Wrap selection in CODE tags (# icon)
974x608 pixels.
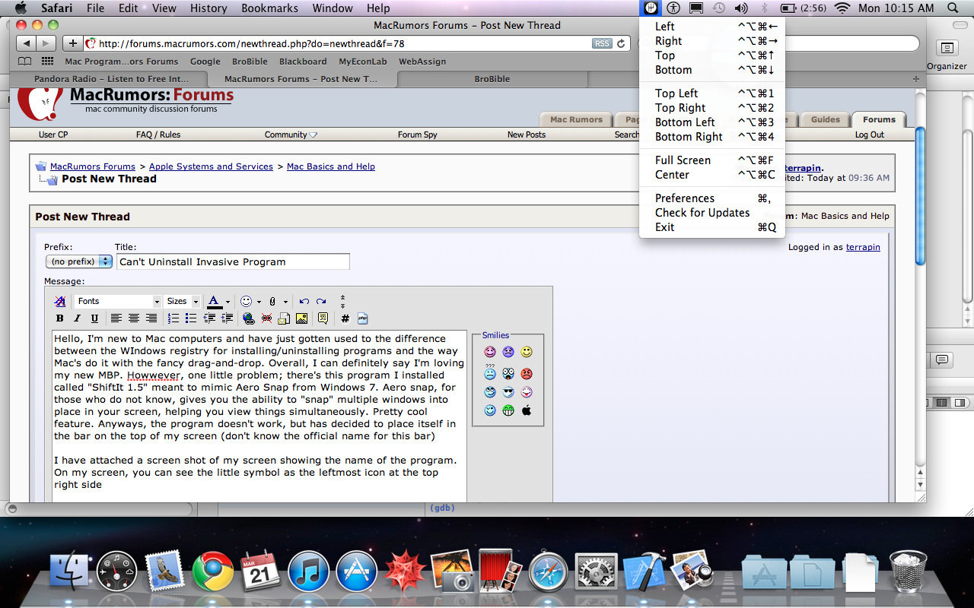[x=345, y=318]
